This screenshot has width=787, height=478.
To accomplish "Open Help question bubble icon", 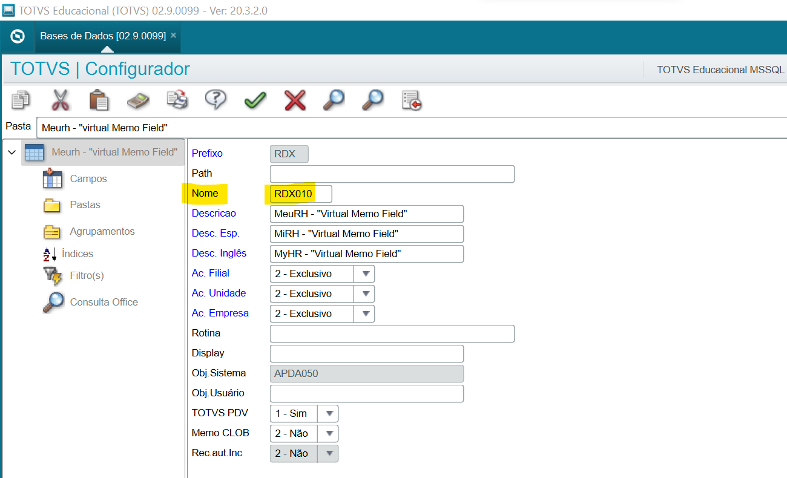I will [x=216, y=99].
